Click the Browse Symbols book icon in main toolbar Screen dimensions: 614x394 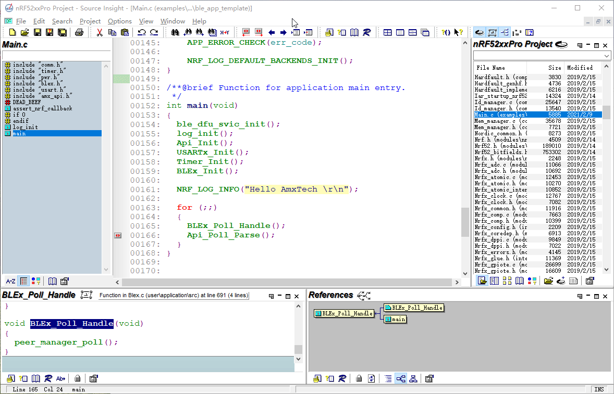[x=354, y=32]
